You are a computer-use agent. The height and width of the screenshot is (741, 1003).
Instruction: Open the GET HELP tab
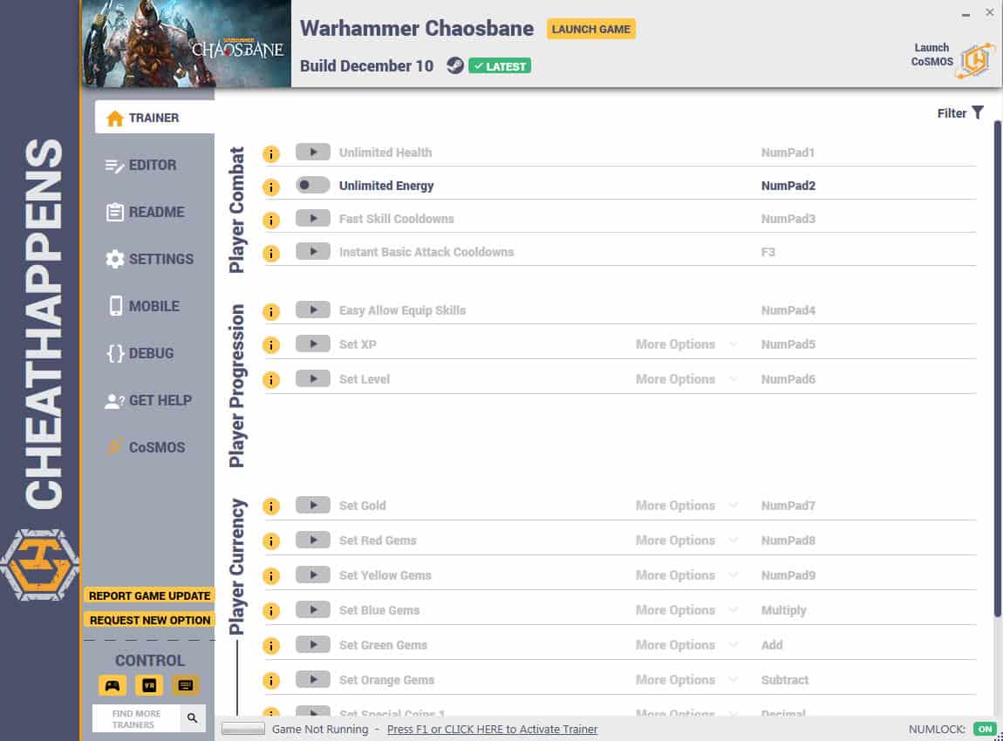[147, 400]
